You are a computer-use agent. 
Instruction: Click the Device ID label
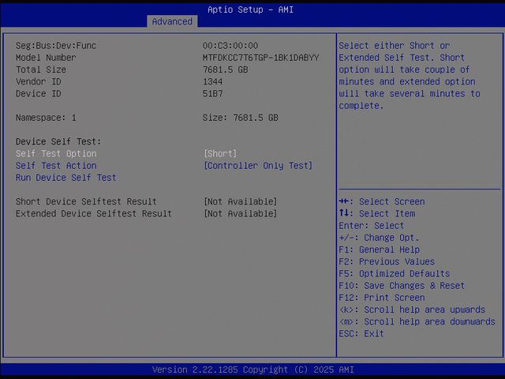39,94
